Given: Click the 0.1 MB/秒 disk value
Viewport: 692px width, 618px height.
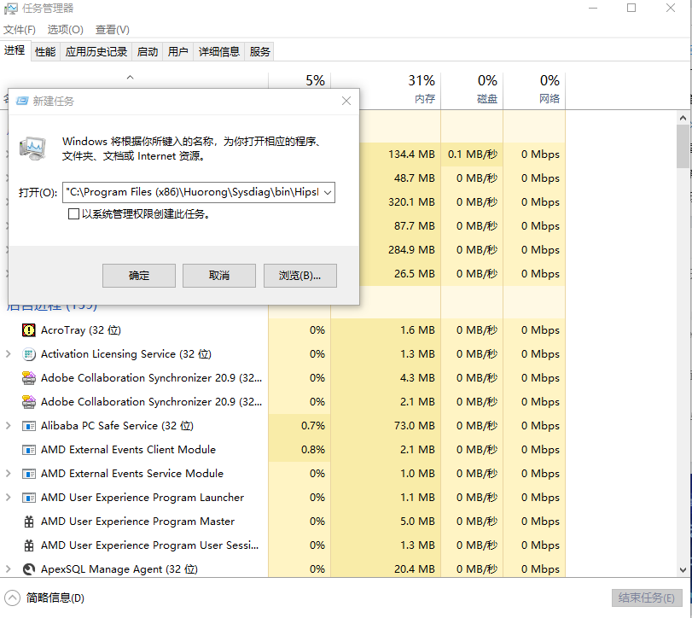Looking at the screenshot, I should click(x=473, y=154).
